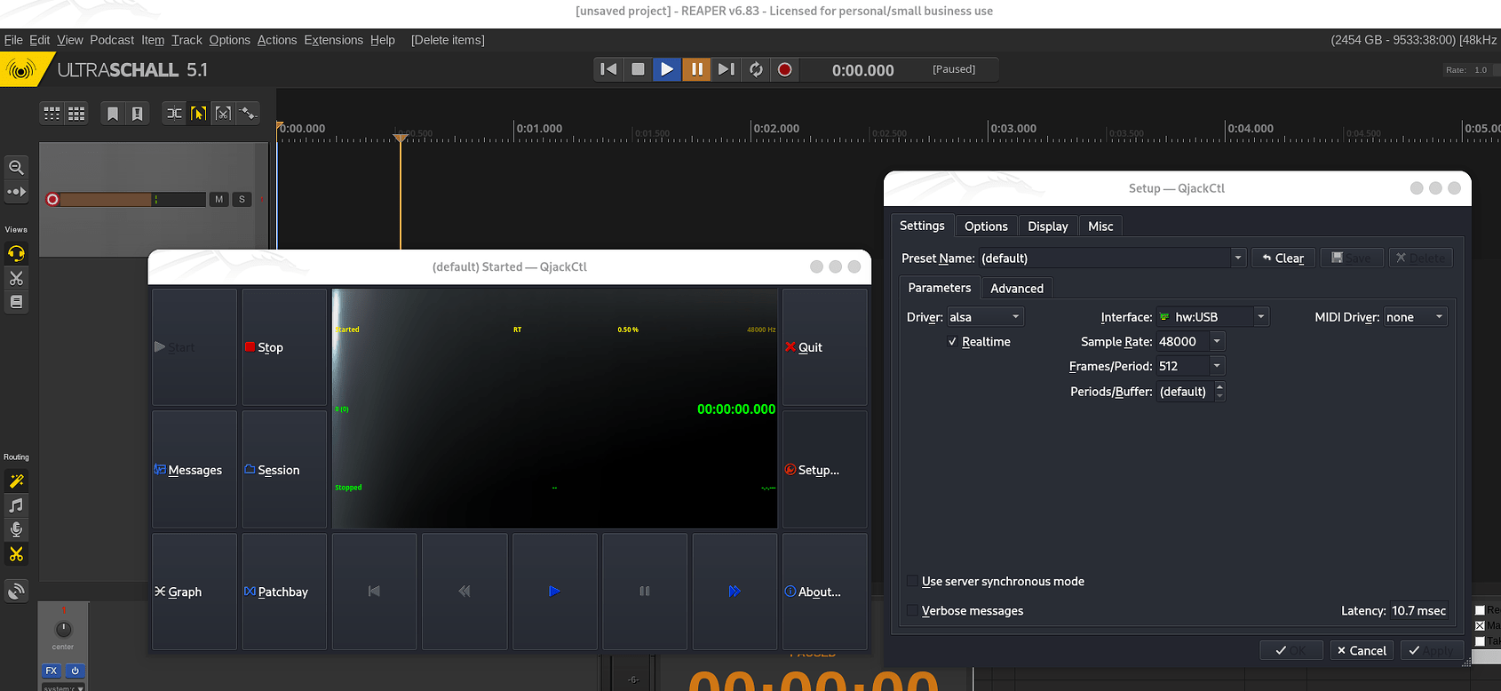Insert a chapter marker with bookmark icon
This screenshot has height=691, width=1501.
113,113
